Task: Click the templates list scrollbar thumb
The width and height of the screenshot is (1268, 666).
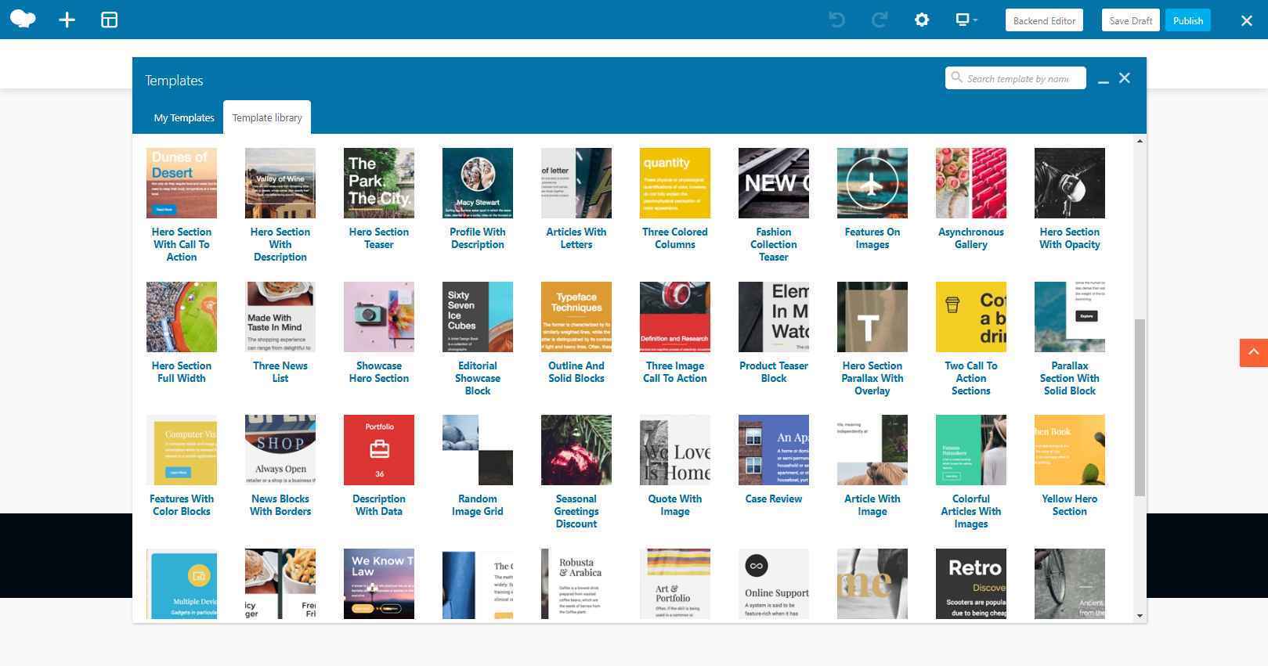Action: pyautogui.click(x=1140, y=407)
